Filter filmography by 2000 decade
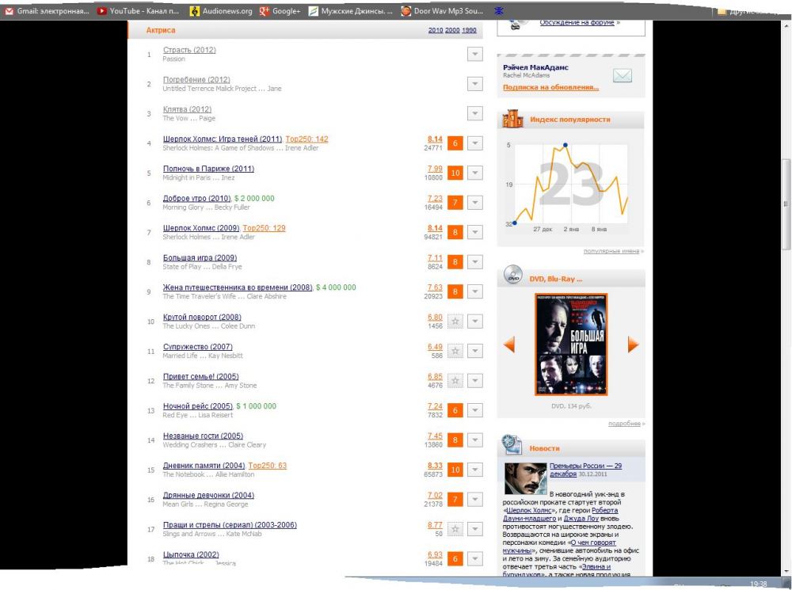The image size is (792, 590). coord(452,30)
